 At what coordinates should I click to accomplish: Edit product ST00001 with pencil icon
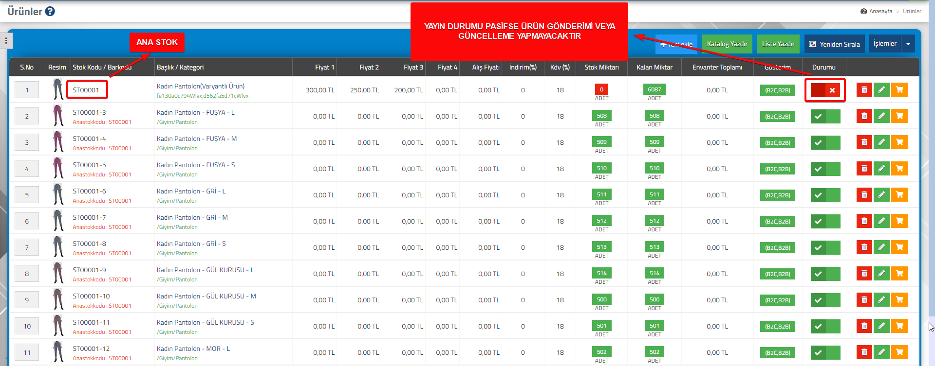coord(881,90)
